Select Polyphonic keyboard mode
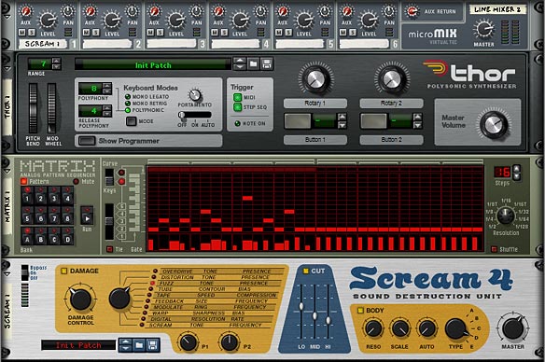This screenshot has width=545, height=362. pos(128,110)
